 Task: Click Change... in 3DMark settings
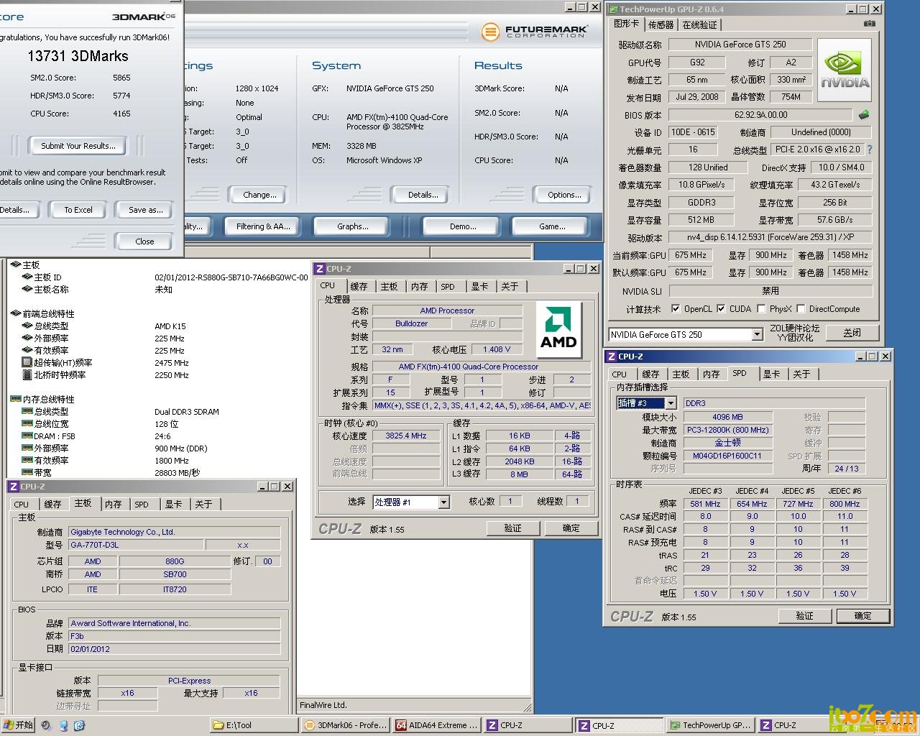pos(259,195)
